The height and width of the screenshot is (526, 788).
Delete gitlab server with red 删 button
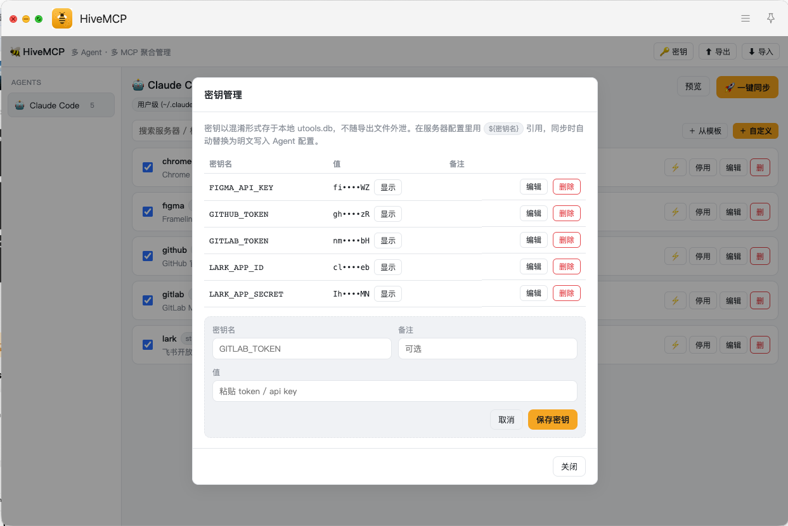[x=760, y=300]
